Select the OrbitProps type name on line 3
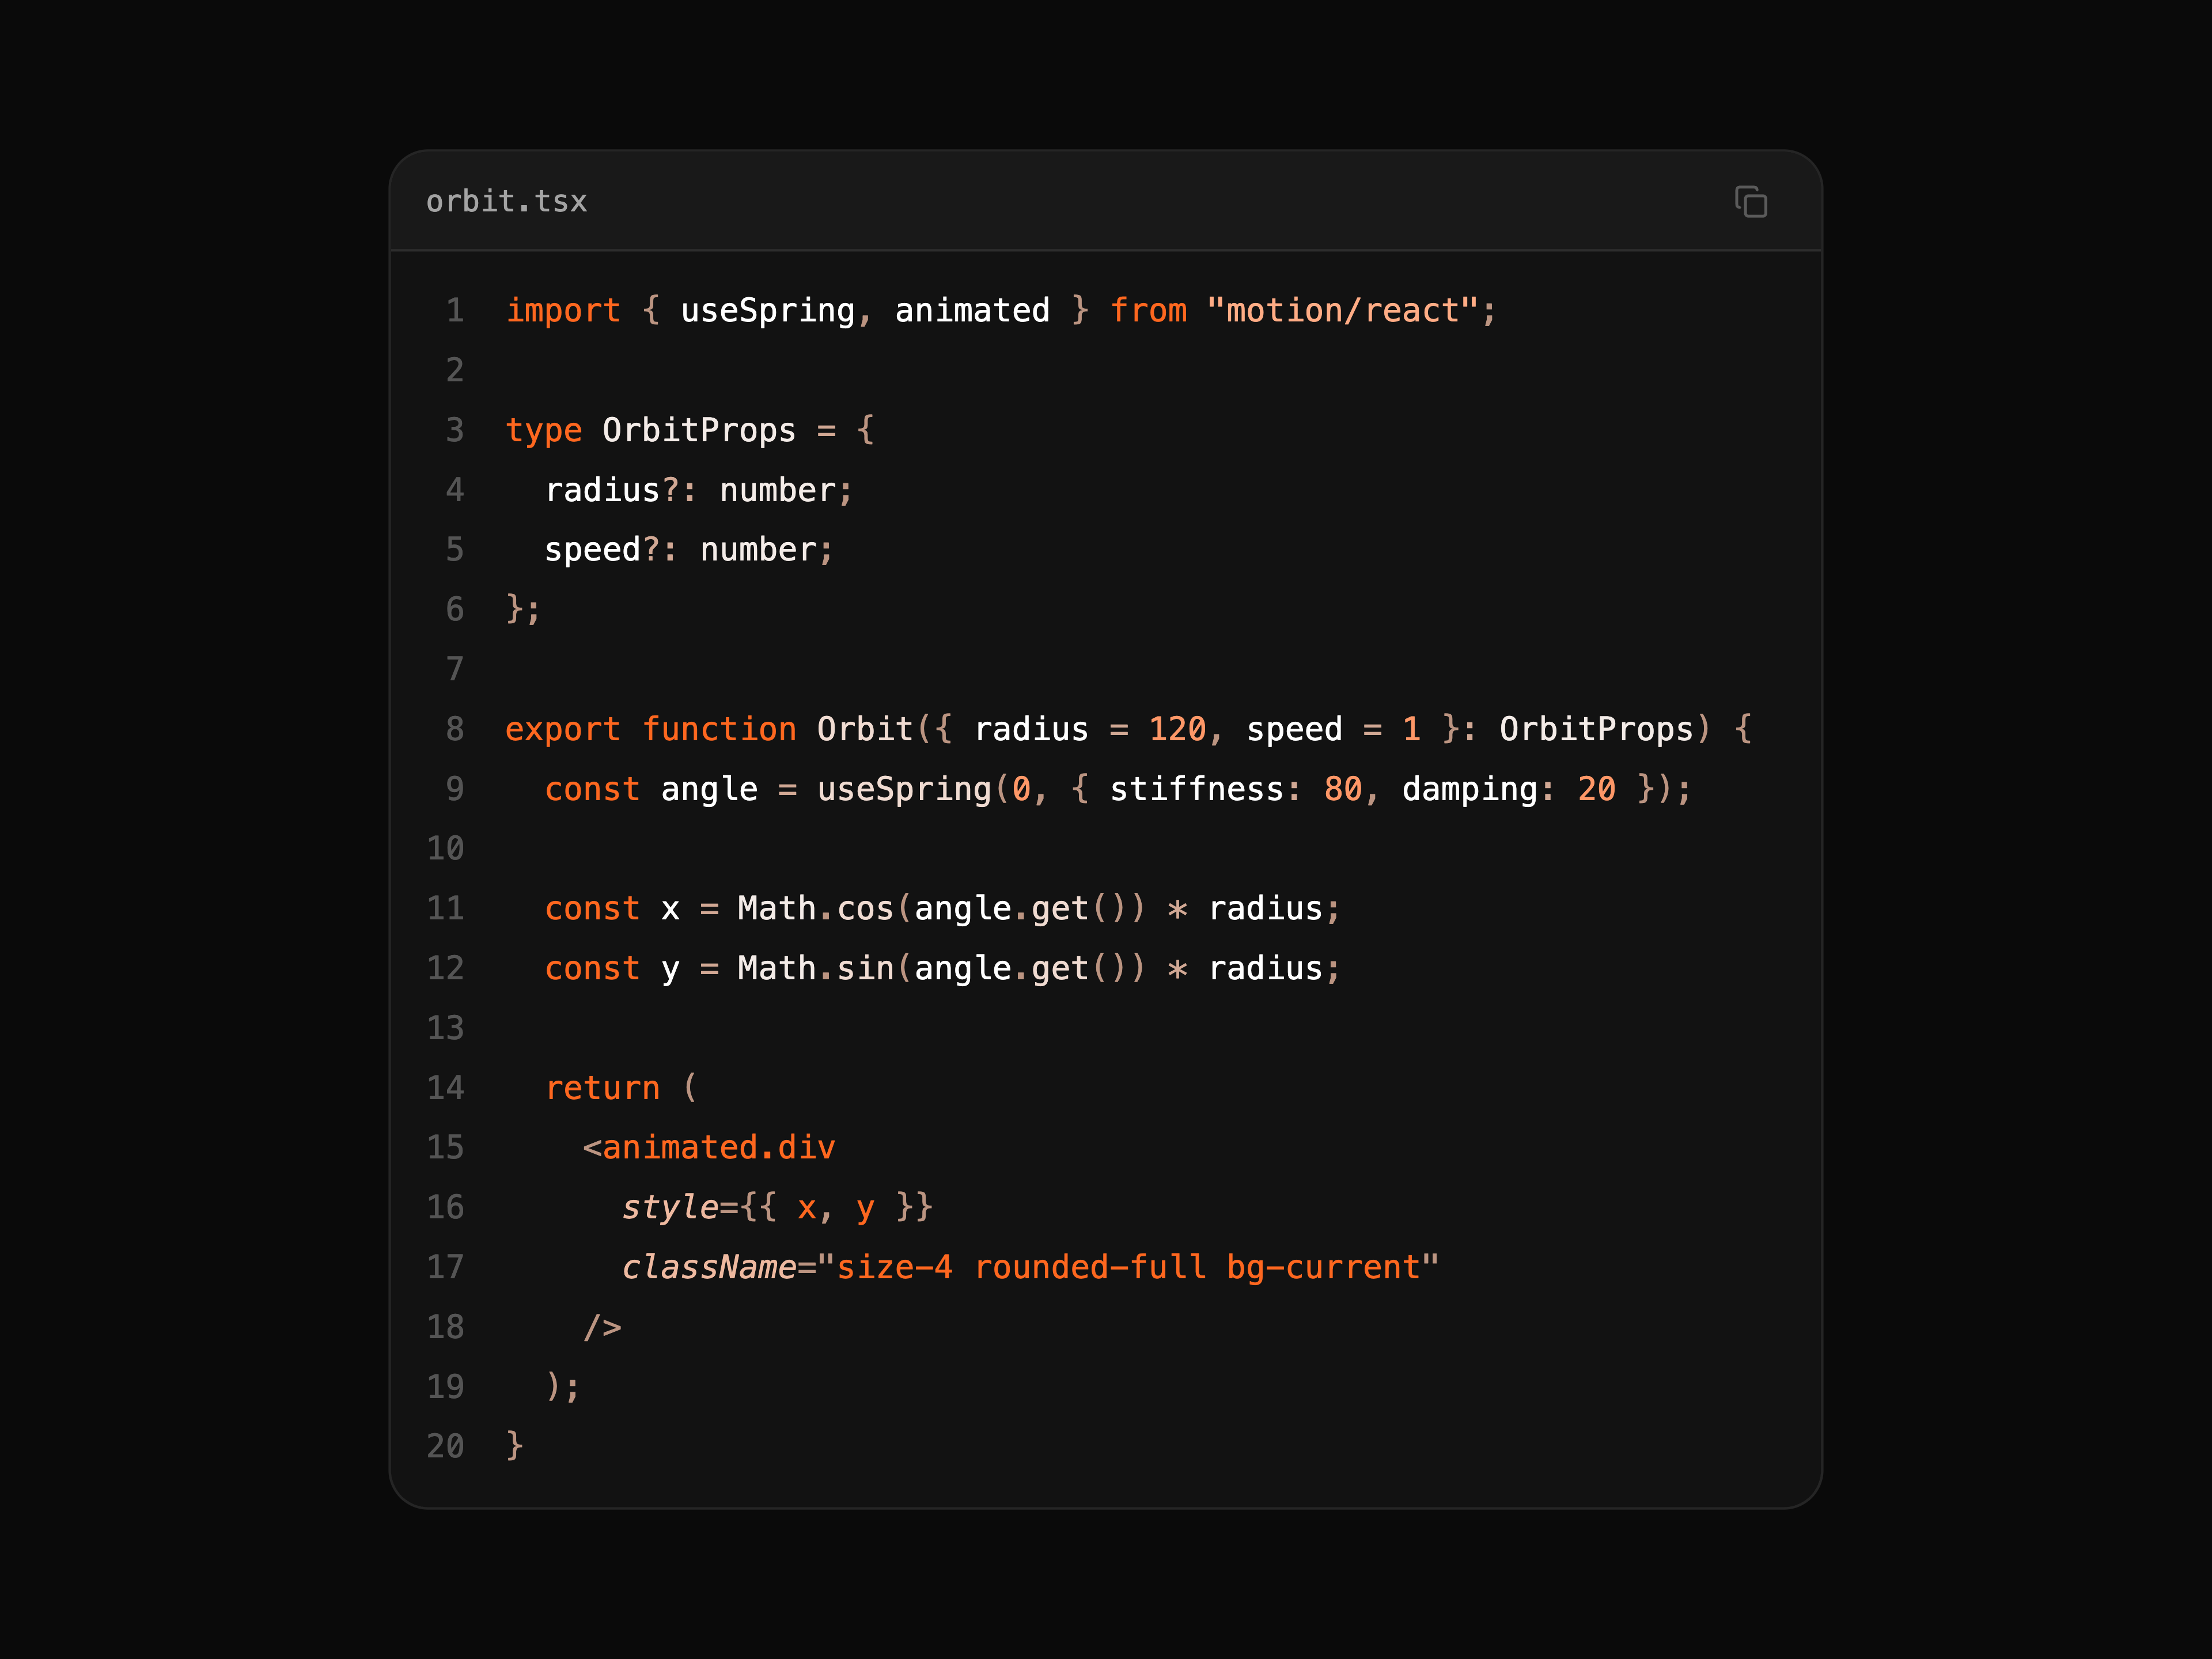The width and height of the screenshot is (2212, 1659). [x=699, y=430]
